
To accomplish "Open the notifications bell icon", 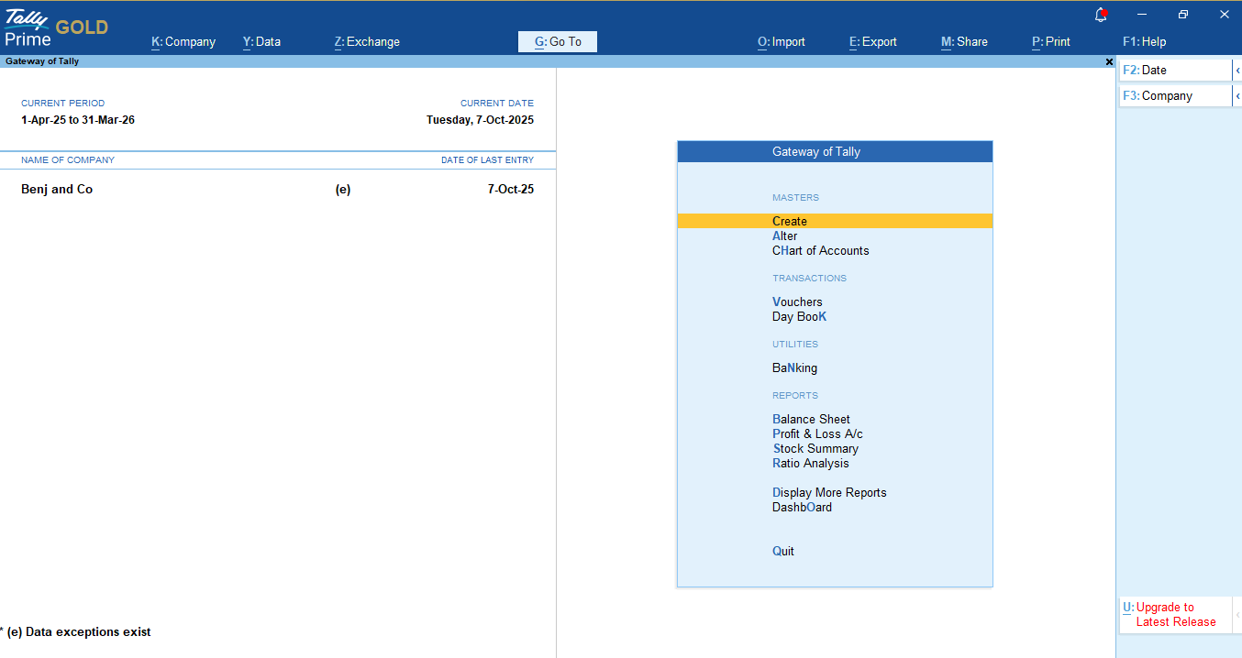I will [1101, 15].
